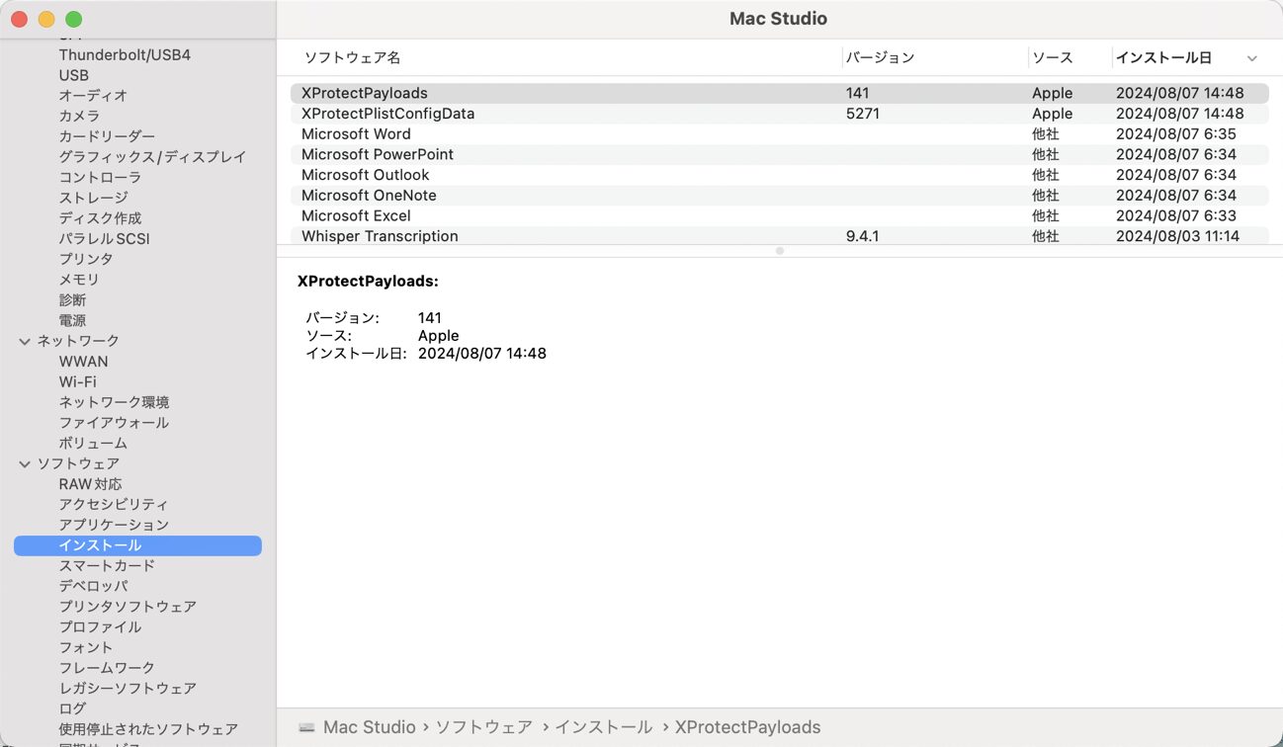Viewport: 1283px width, 747px height.
Task: Open スマートカード sidebar item
Action: (x=107, y=565)
